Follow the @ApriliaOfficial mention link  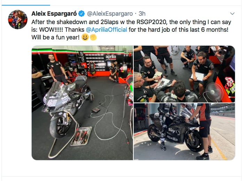pyautogui.click(x=107, y=30)
